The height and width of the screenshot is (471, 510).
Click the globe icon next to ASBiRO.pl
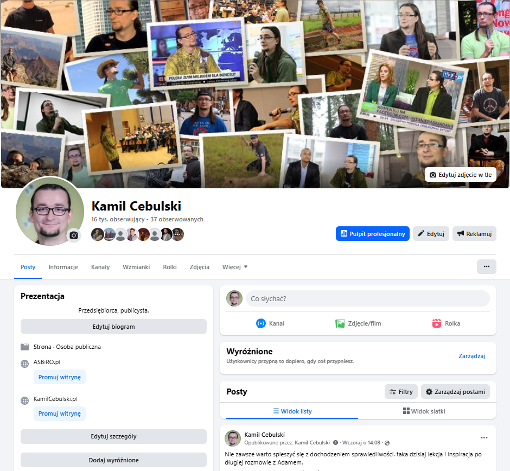pos(24,364)
